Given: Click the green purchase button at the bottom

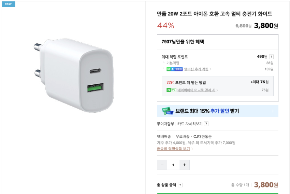Looking at the screenshot, I should (x=217, y=193).
